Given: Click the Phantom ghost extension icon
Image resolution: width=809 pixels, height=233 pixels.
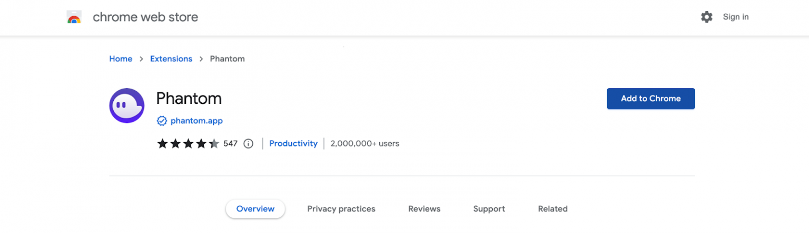Looking at the screenshot, I should click(x=127, y=105).
